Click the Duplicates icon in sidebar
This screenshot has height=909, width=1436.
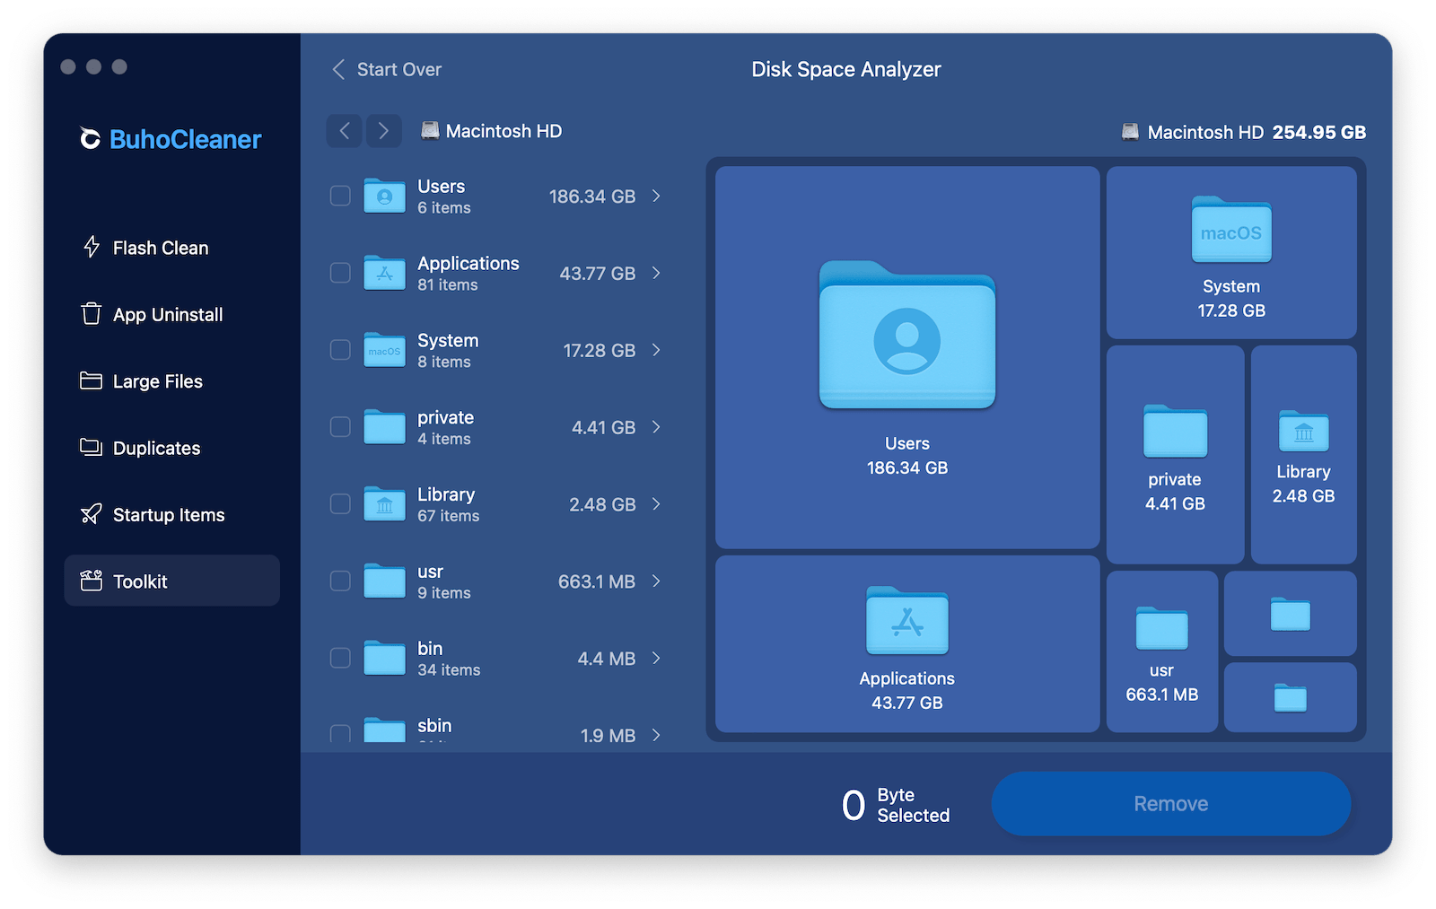(x=92, y=448)
